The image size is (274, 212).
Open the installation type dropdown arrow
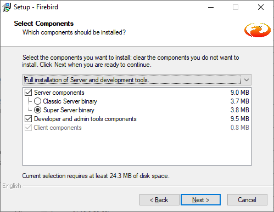tap(247, 80)
